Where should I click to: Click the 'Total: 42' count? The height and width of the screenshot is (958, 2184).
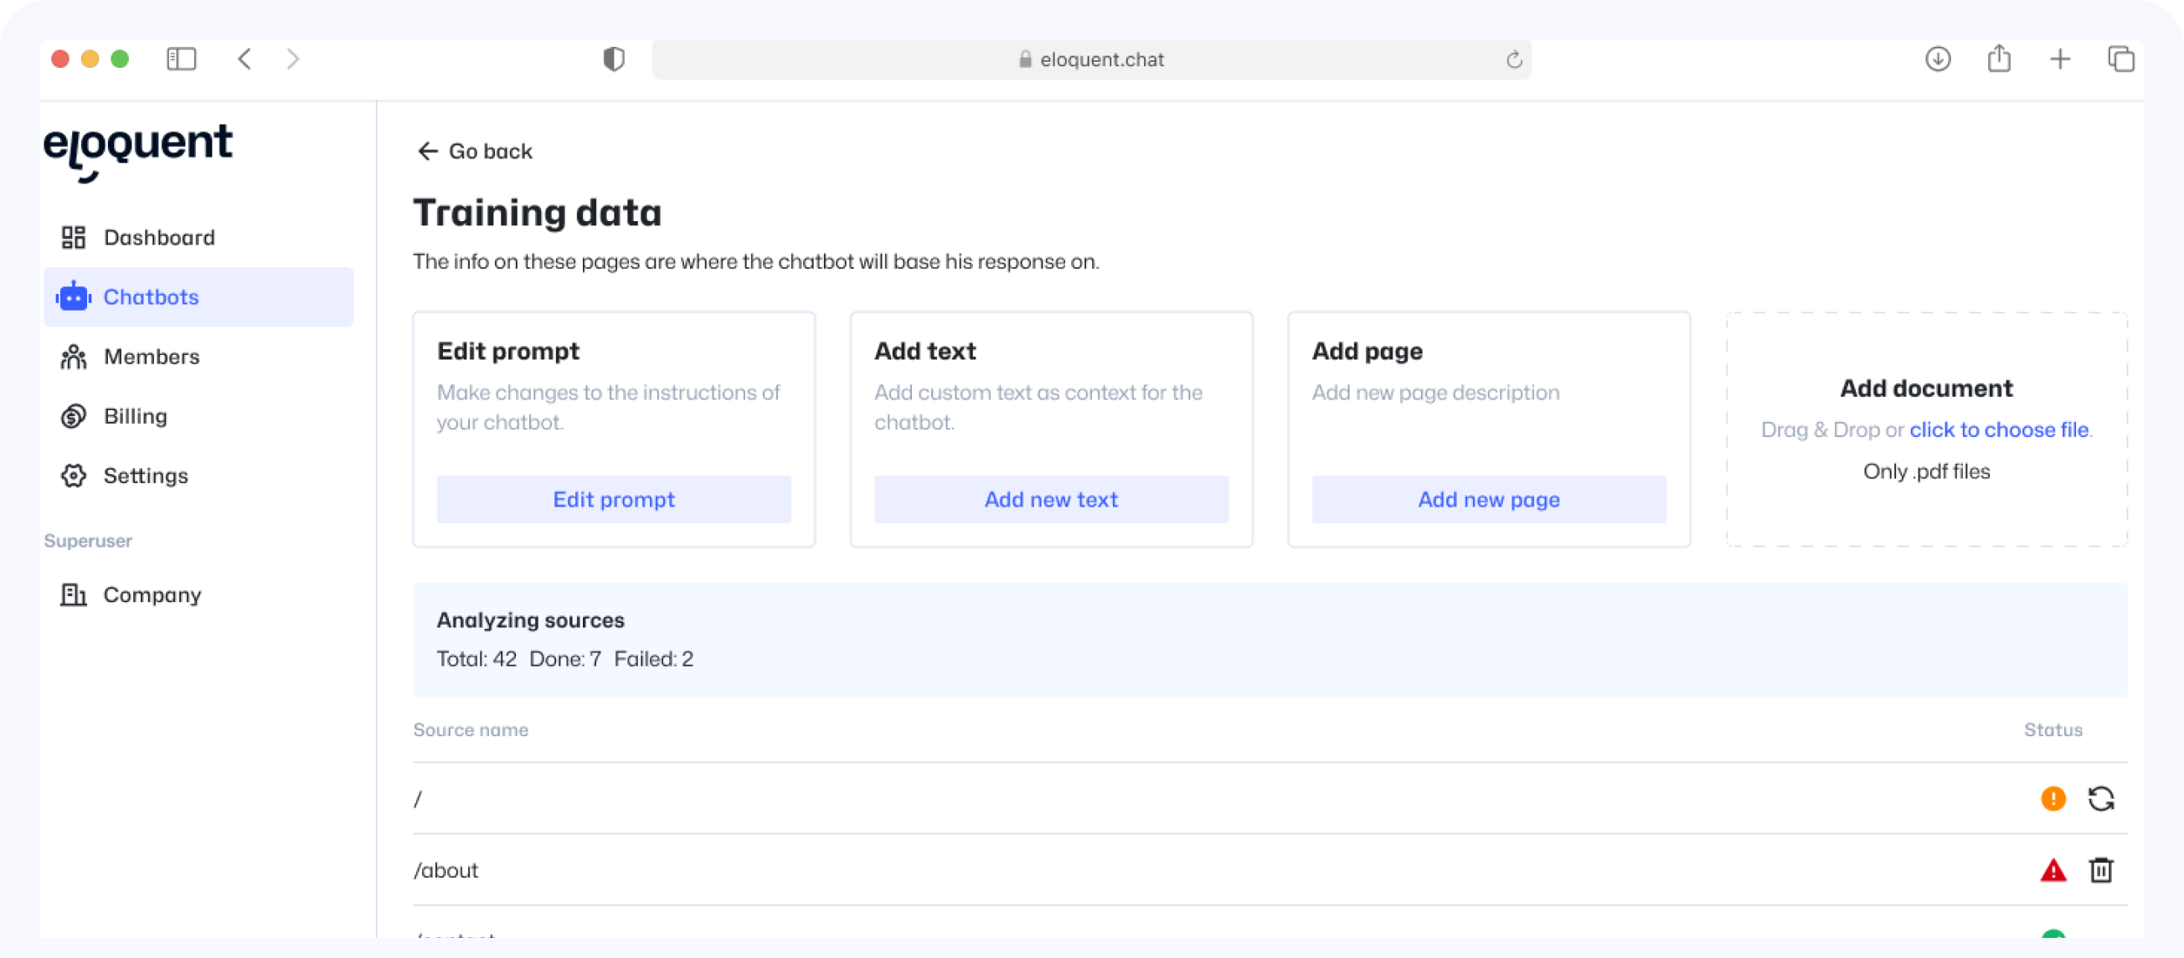click(x=476, y=659)
